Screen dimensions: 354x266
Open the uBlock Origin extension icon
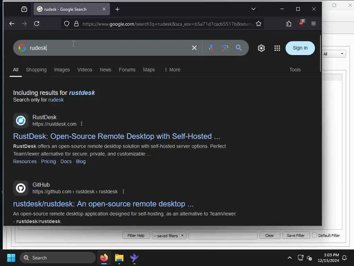[301, 23]
